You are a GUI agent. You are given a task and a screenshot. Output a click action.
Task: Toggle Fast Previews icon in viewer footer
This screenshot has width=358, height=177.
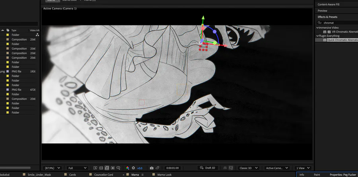point(95,168)
